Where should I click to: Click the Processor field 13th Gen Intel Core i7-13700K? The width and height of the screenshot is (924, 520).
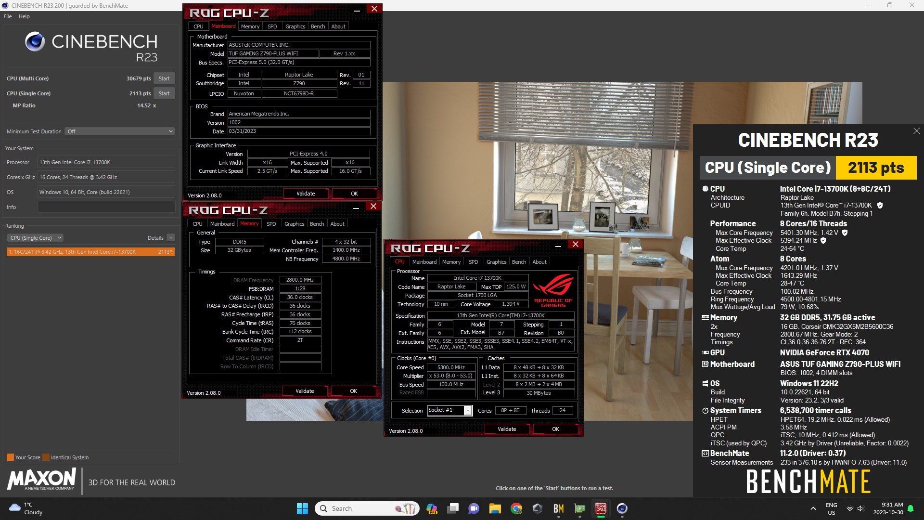click(x=106, y=162)
